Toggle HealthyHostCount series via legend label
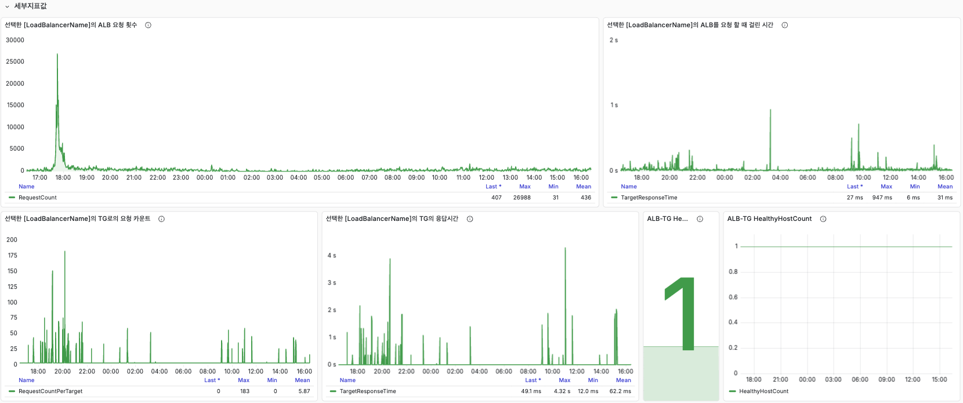This screenshot has height=403, width=963. (763, 391)
